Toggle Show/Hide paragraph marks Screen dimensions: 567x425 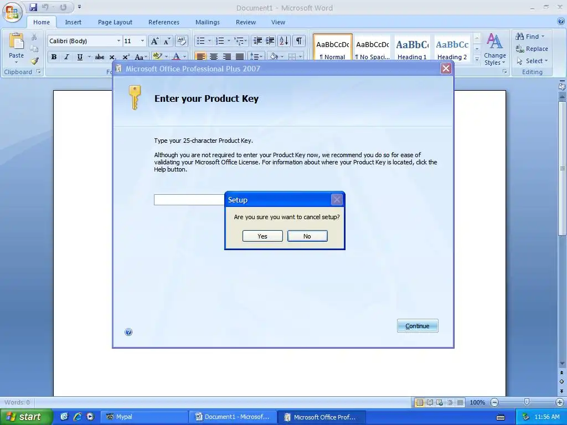point(298,41)
